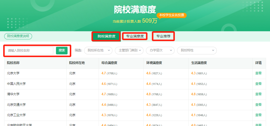Expand the 主管部门类别 filter dropdown

pyautogui.click(x=129, y=50)
